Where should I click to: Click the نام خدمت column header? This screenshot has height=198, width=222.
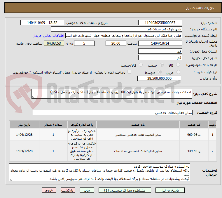(x=138, y=125)
